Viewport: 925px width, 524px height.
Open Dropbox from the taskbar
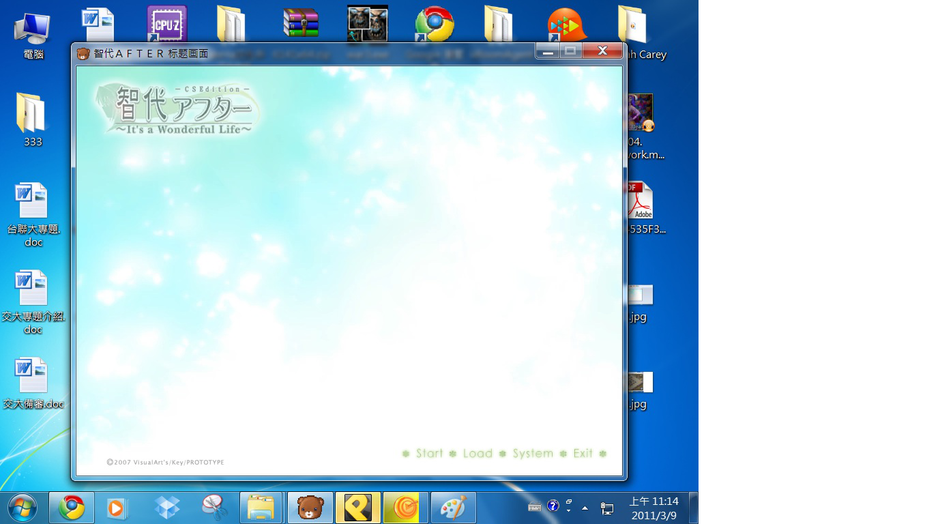[x=166, y=508]
